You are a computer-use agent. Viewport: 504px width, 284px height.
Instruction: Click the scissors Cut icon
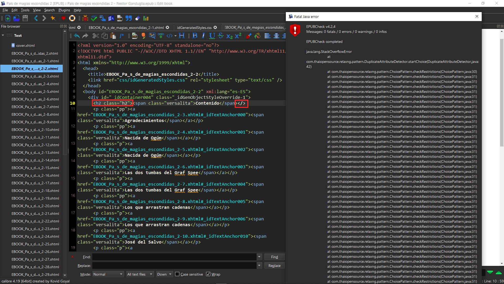pos(96,36)
